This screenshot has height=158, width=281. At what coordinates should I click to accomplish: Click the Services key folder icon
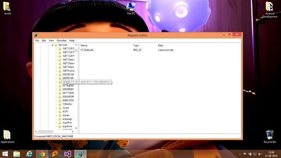pos(56,45)
